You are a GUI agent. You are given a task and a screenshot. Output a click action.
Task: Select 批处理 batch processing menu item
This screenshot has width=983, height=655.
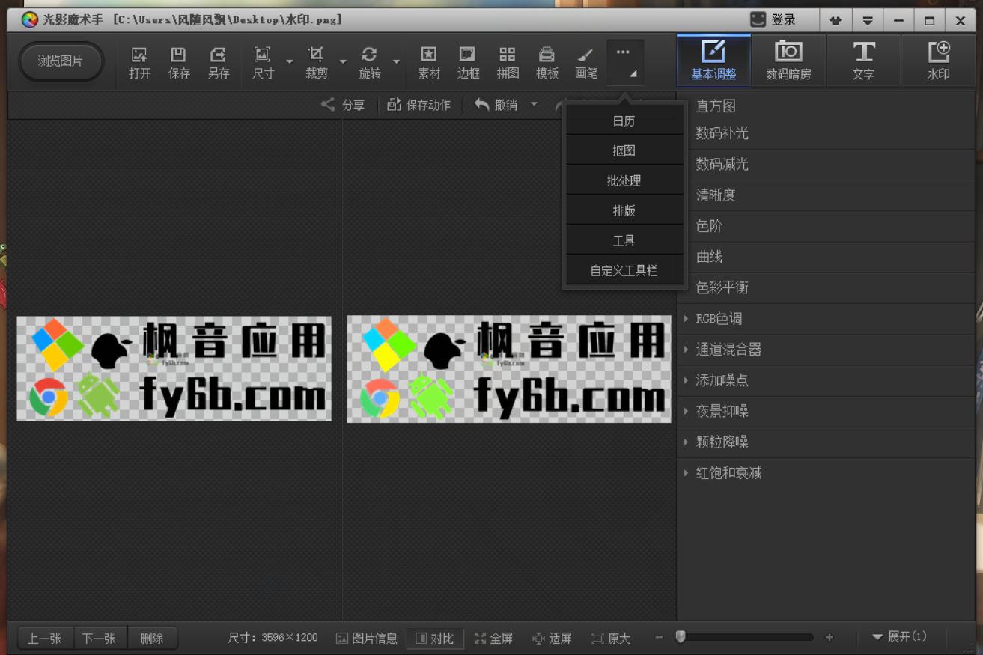coord(624,180)
